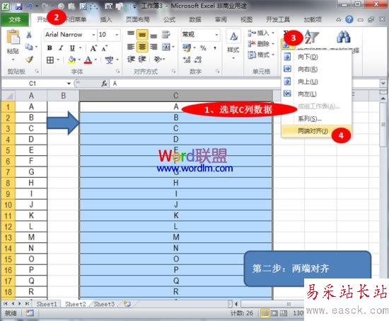Open the 样式 styles gallery

233,45
